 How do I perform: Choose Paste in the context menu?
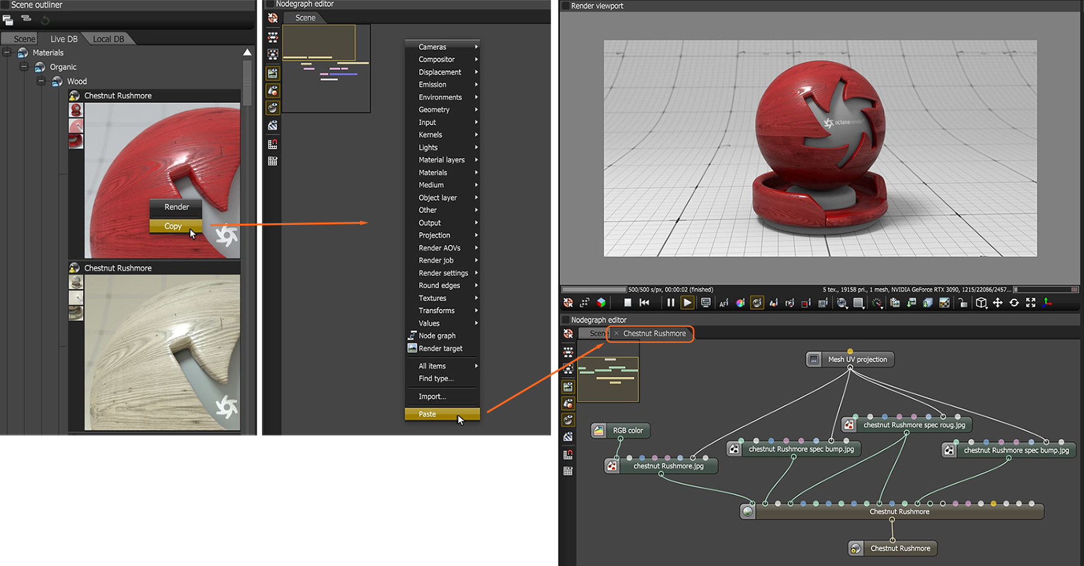(442, 414)
